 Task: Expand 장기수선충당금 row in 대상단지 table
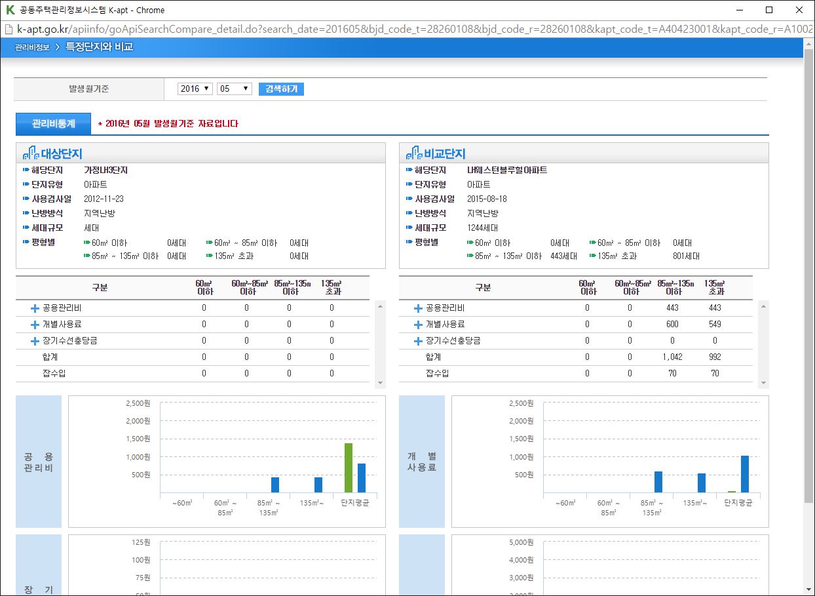click(35, 341)
